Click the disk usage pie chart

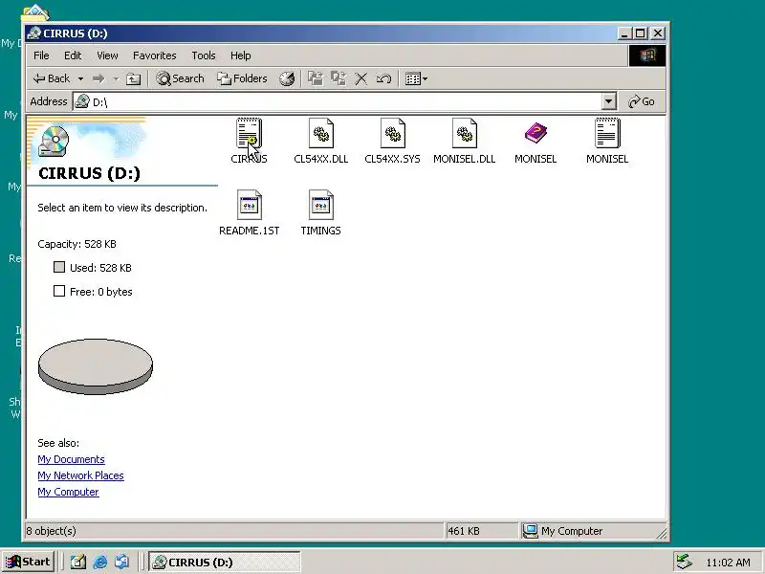(96, 366)
